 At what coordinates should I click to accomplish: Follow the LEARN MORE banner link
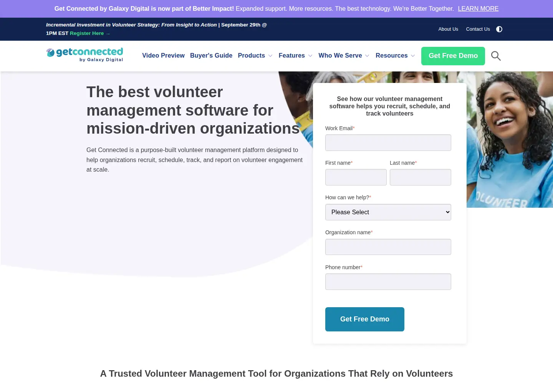pyautogui.click(x=478, y=9)
